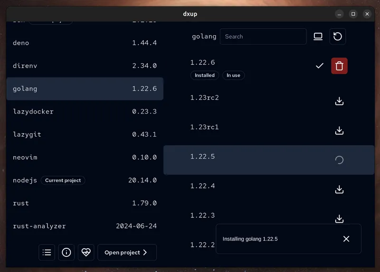Download golang version 1.23rc1
The width and height of the screenshot is (380, 272).
[x=339, y=131]
